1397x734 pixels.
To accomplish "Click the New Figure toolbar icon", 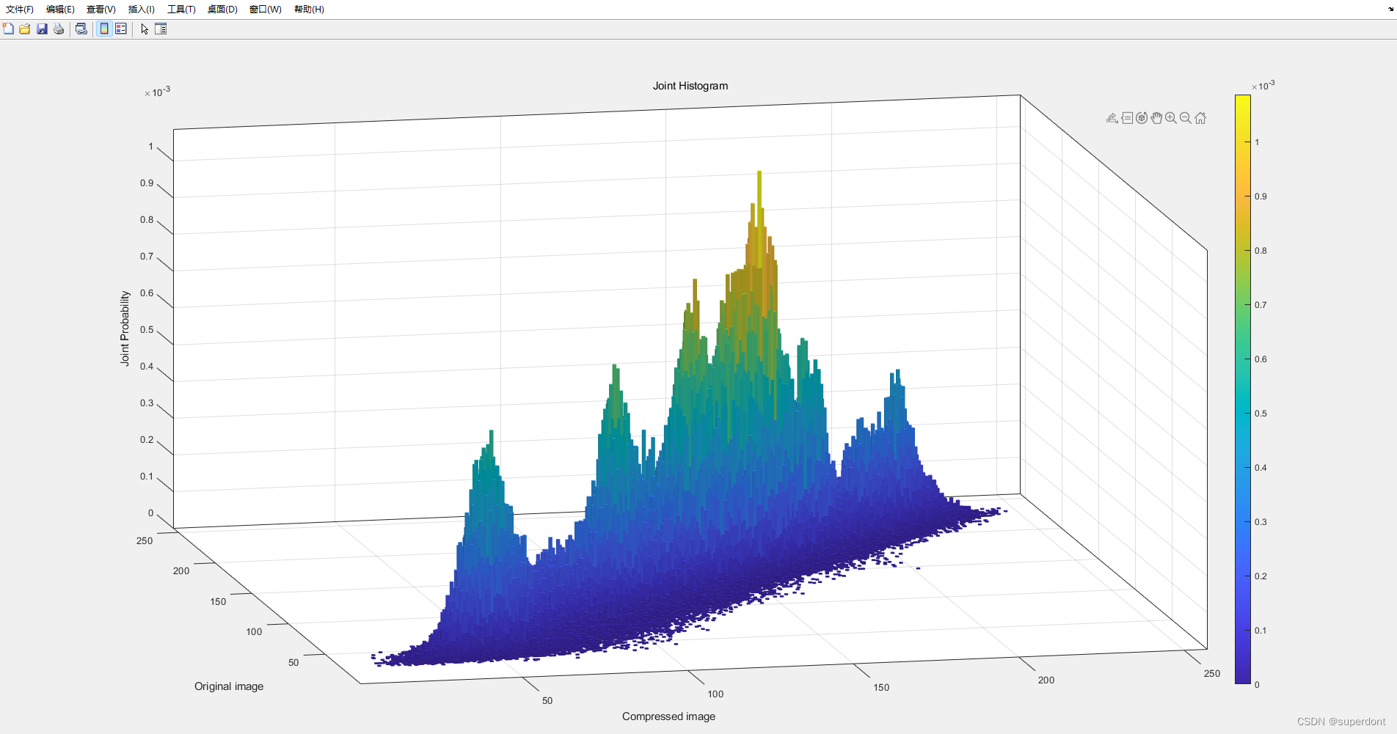I will coord(9,29).
